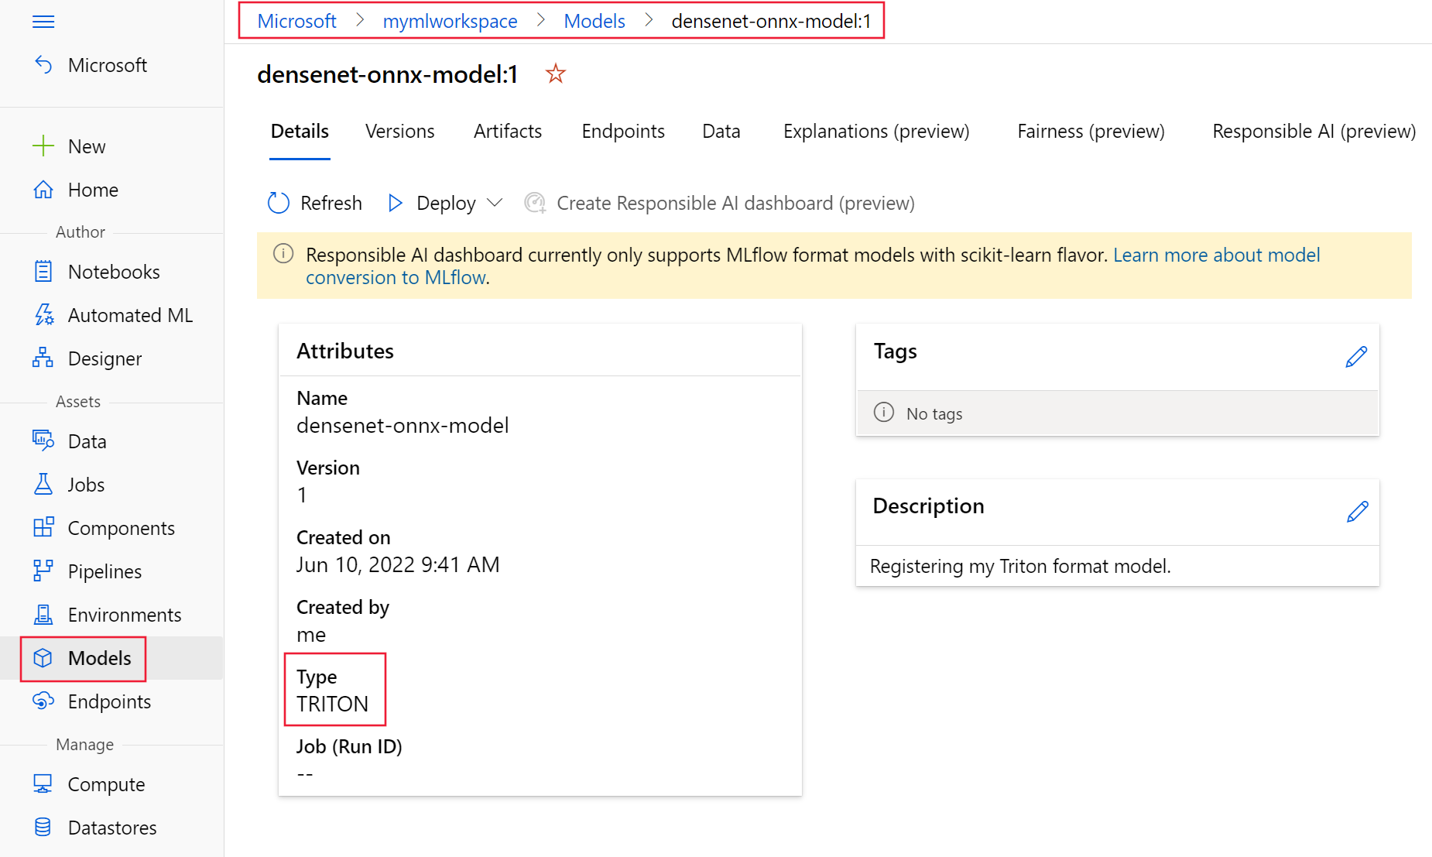Screen dimensions: 1432x857
Task: Open the Responsible AI (preview) tab
Action: coord(1314,132)
